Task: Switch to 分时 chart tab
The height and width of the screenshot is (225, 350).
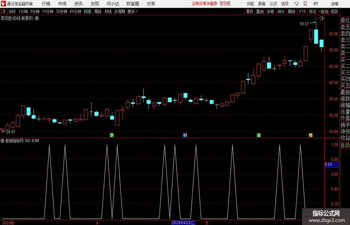Action: (12, 11)
